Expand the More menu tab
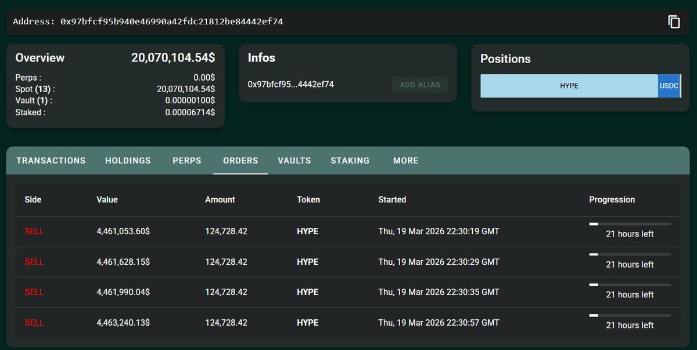 pos(405,161)
